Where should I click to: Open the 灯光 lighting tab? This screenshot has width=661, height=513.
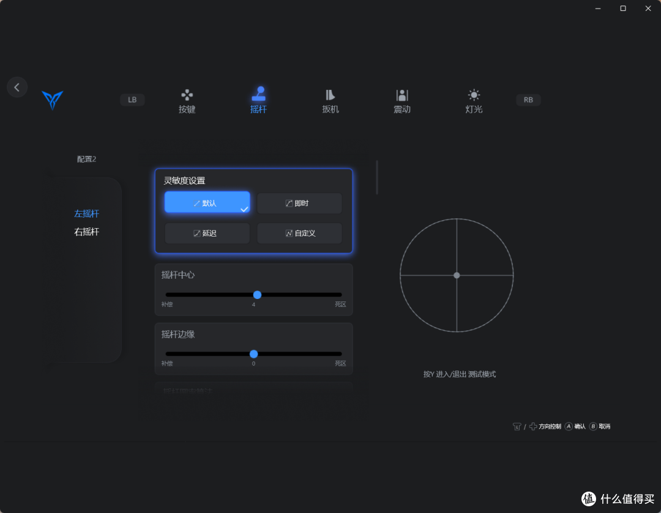[474, 101]
